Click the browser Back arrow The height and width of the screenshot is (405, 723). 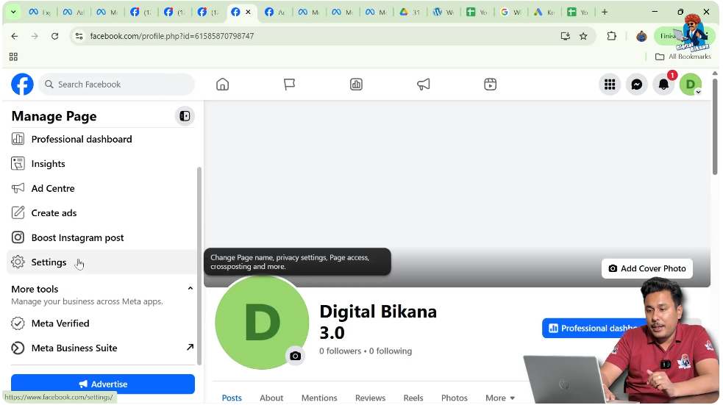(15, 36)
